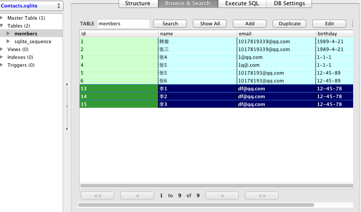361x212 pixels.
Task: Open the Execute SQL tab
Action: click(x=242, y=3)
